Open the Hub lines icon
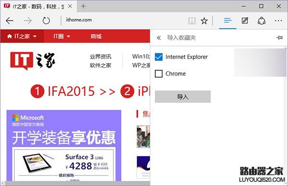This screenshot has width=288, height=186. pos(228,20)
